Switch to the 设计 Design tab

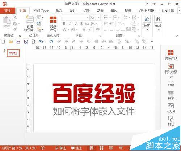click(x=73, y=10)
